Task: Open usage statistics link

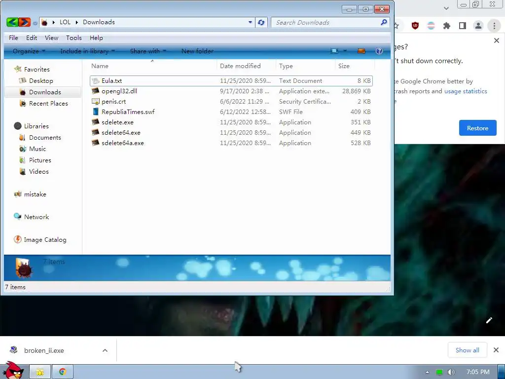Action: coord(466,91)
